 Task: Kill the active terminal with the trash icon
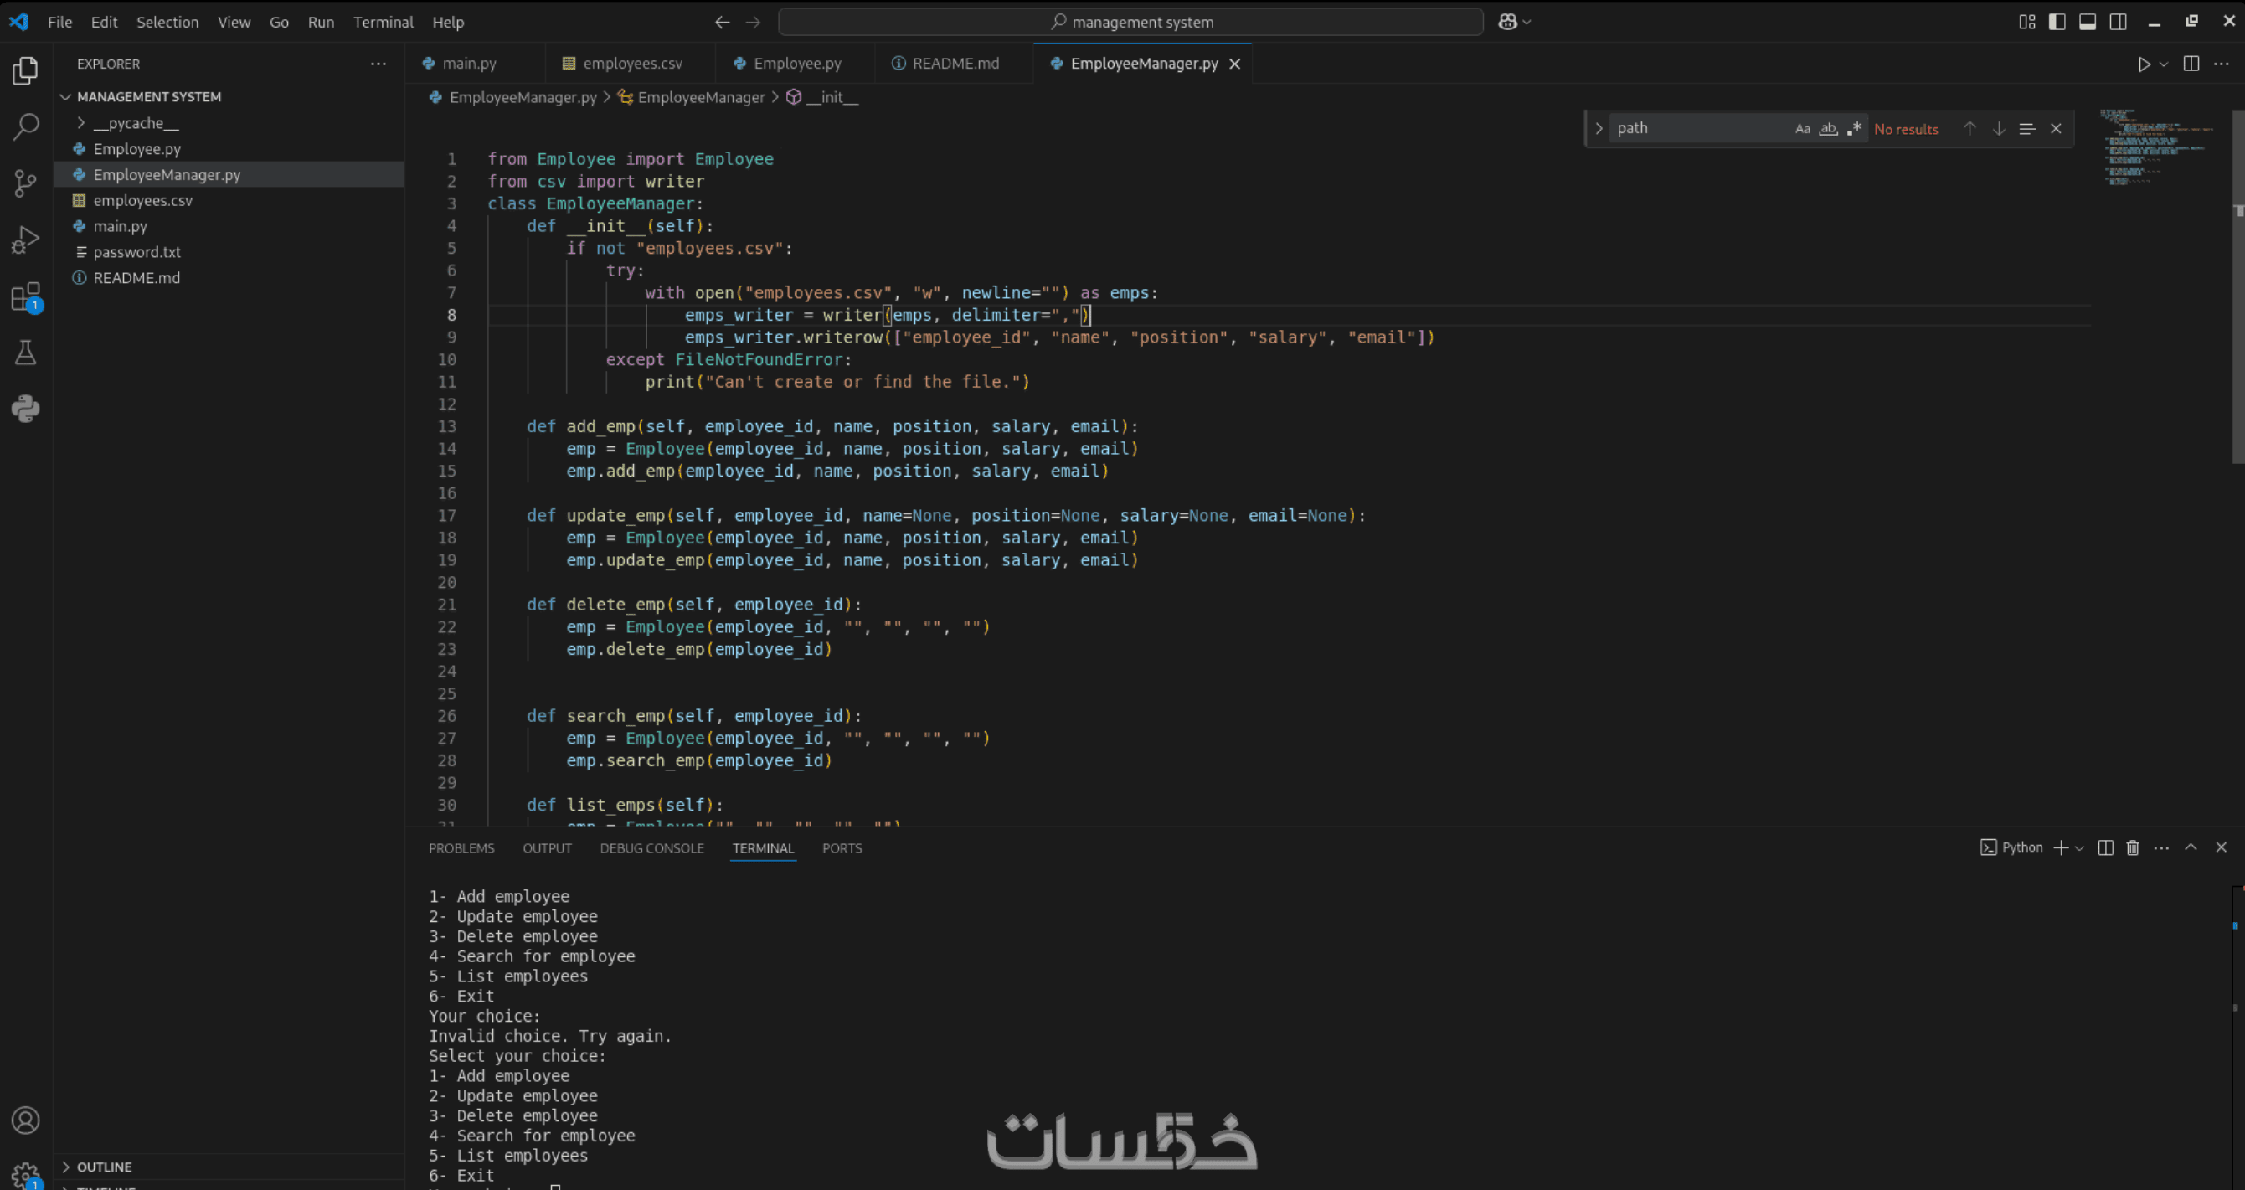point(2133,847)
